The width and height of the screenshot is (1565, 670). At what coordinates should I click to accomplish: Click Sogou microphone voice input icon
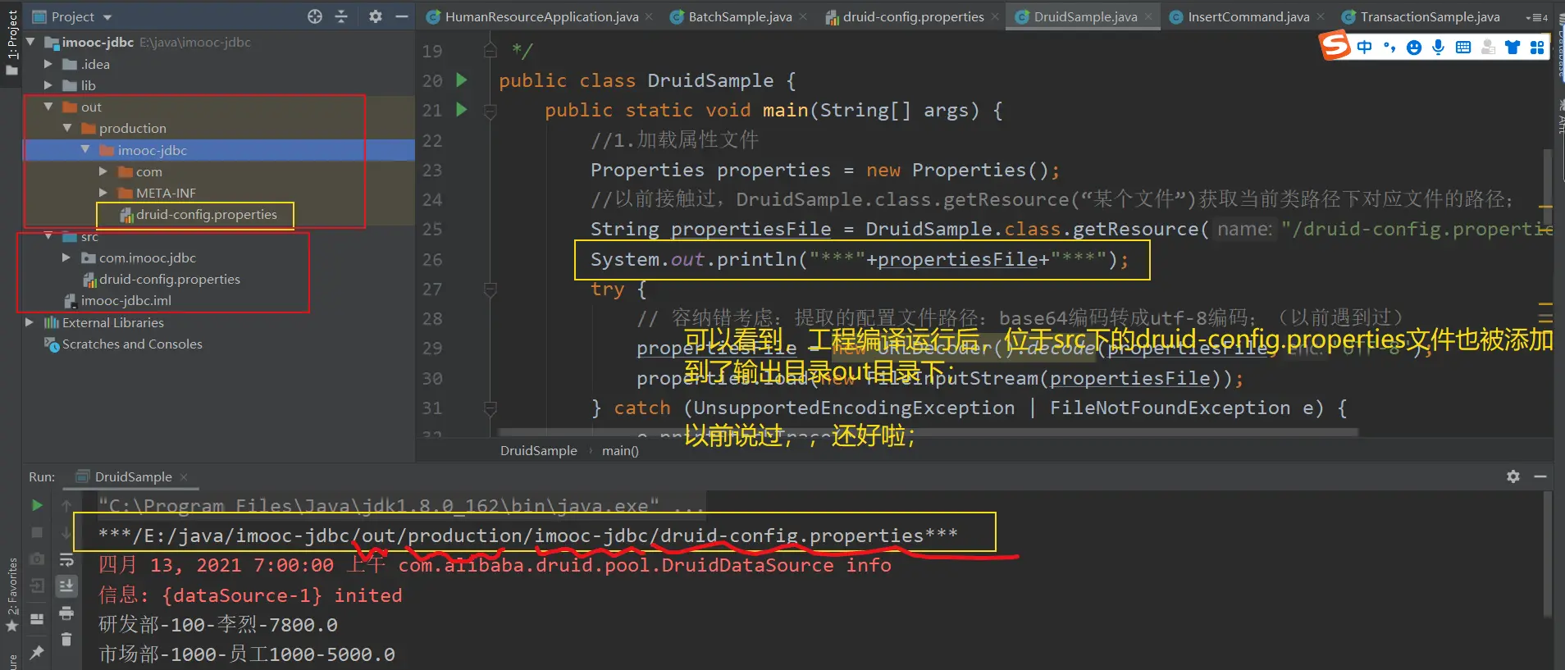click(1438, 48)
